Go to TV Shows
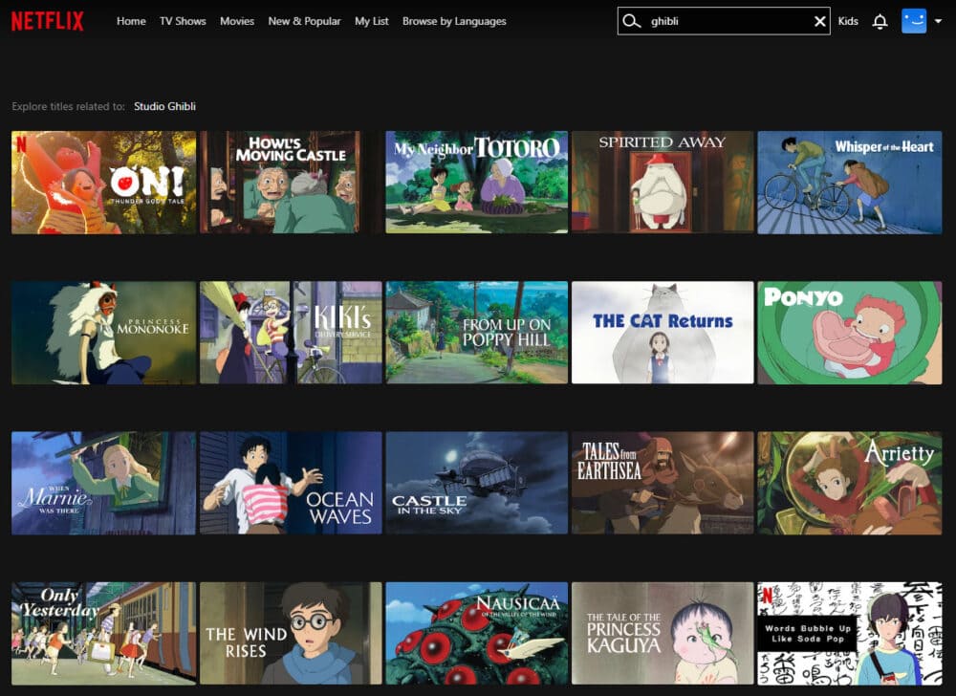956x696 pixels. (x=183, y=21)
